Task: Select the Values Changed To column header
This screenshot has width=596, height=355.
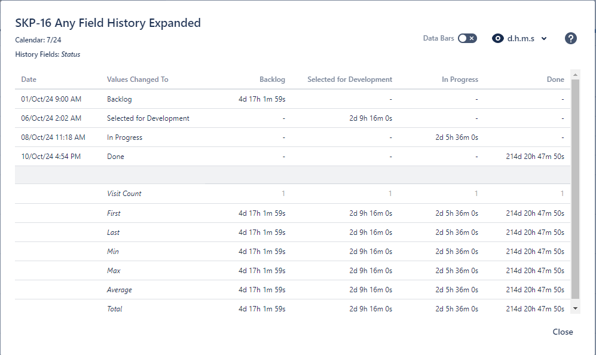Action: click(x=137, y=79)
